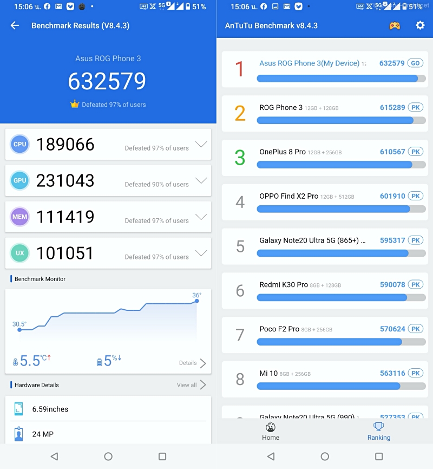Image resolution: width=433 pixels, height=469 pixels.
Task: Tap the green UX badge icon
Action: [19, 253]
